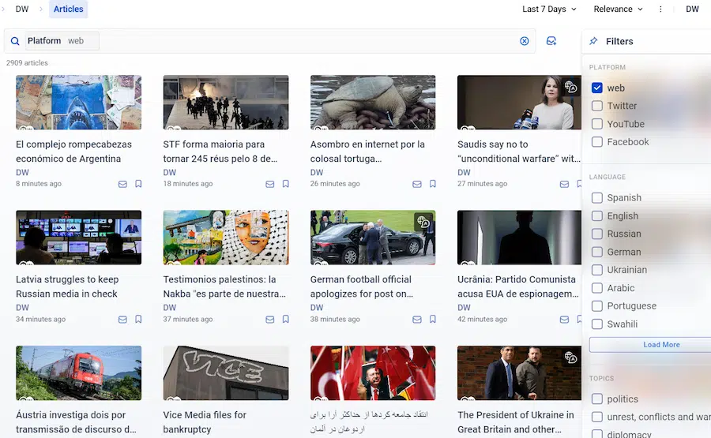Viewport: 711px width, 438px height.
Task: Click the mail icon on the colosal tortuga article
Action: (417, 184)
